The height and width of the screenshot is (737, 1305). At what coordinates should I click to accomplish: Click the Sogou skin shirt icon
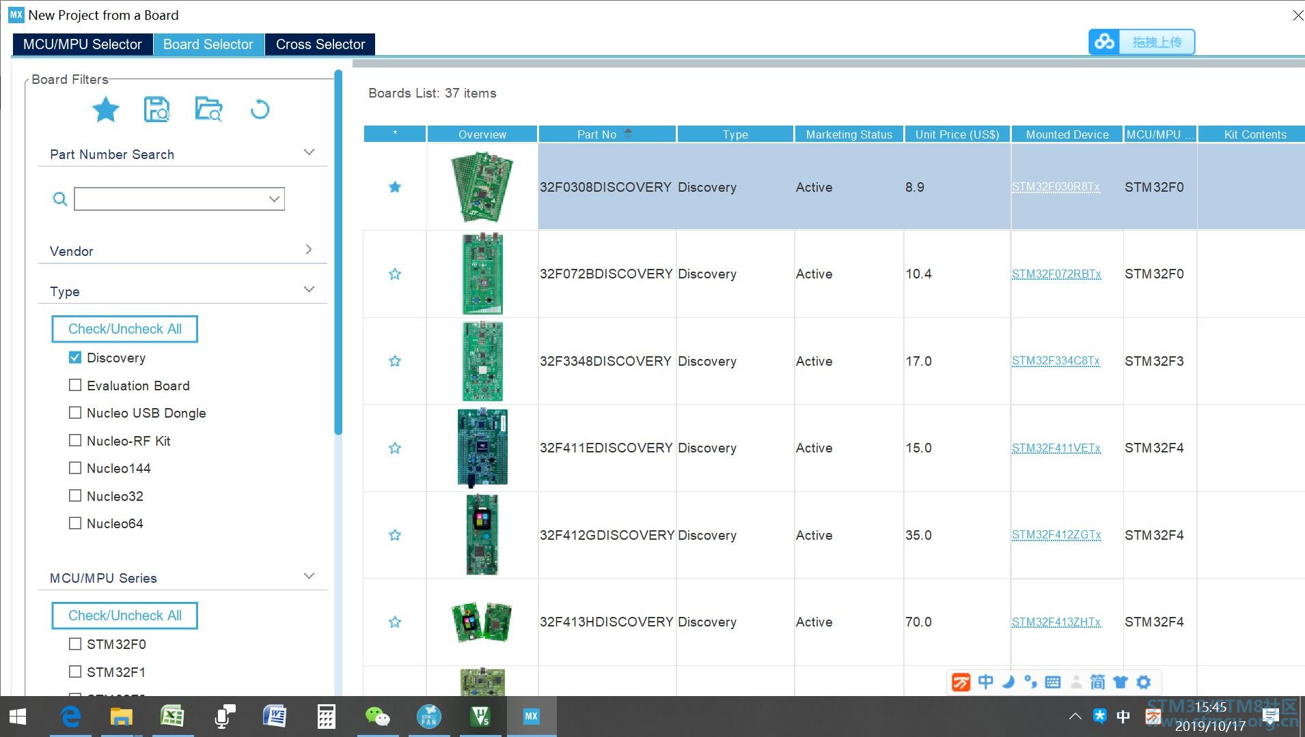click(1121, 682)
